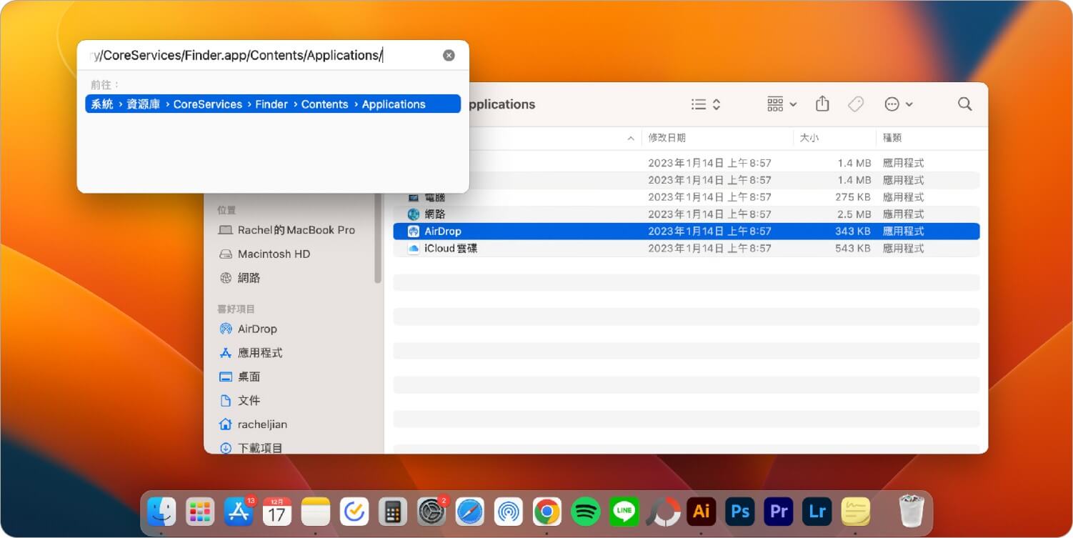Click the 543 KB size cell
Image resolution: width=1073 pixels, height=538 pixels.
click(853, 249)
